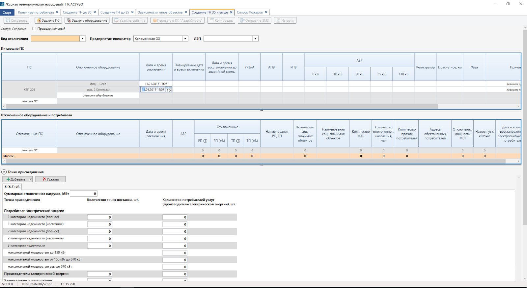Click the green plus Добавить button
This screenshot has height=288, width=527.
(15, 179)
